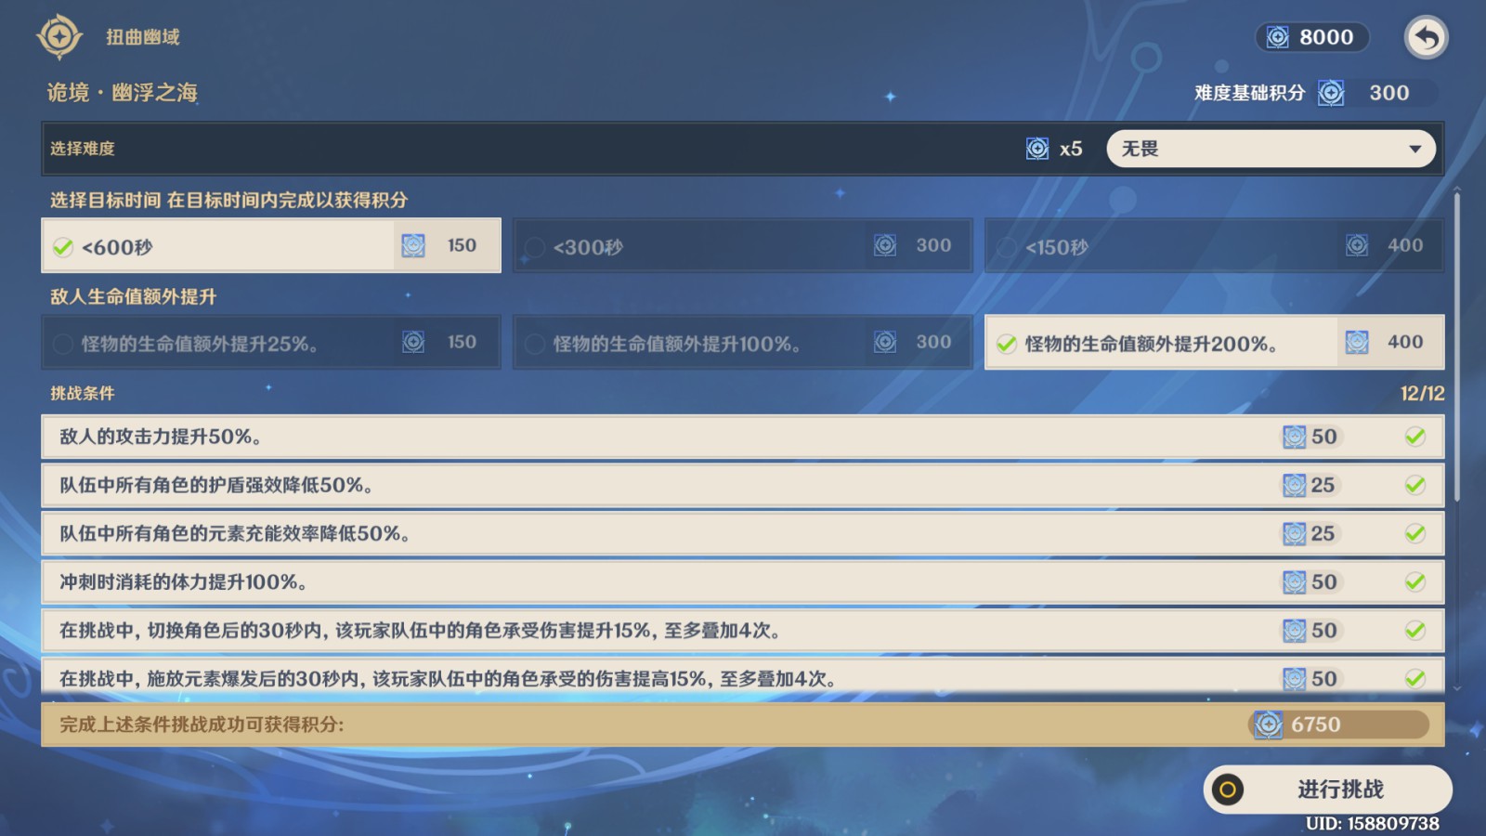Toggle the 冲刺时消耗的体力提升100% condition checkmark

[1414, 581]
